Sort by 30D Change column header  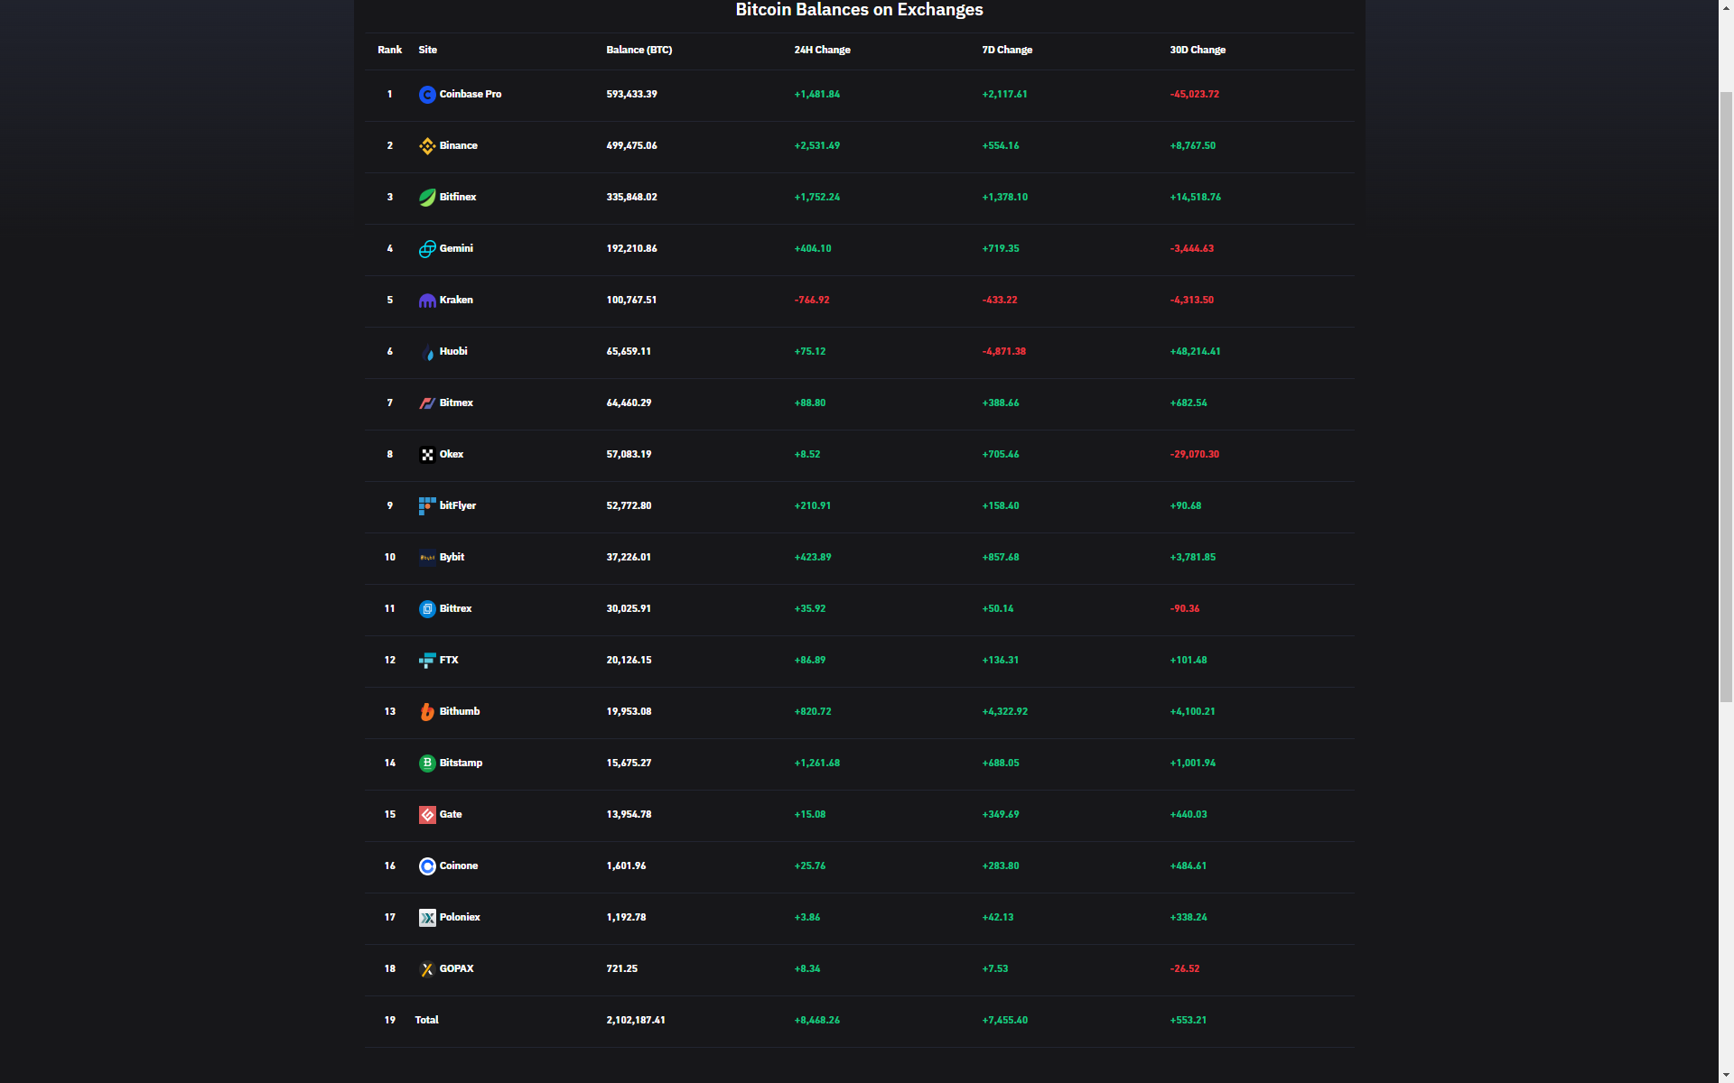pos(1198,50)
